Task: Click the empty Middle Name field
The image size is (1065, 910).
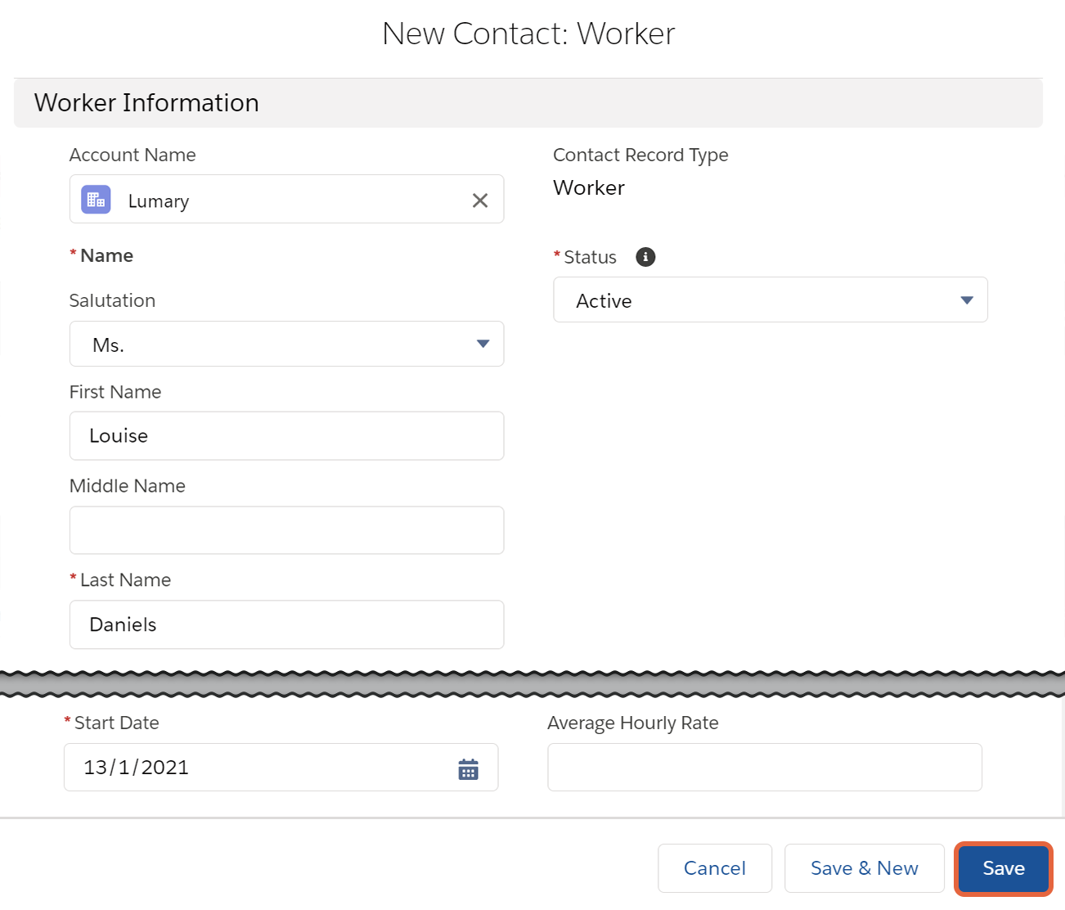Action: (286, 530)
